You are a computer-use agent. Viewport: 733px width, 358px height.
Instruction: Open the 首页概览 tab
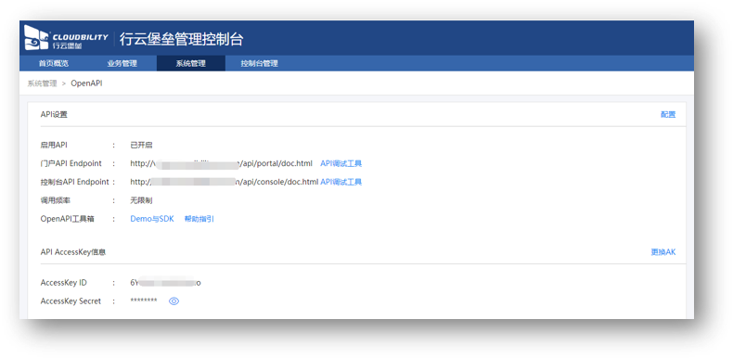(54, 64)
